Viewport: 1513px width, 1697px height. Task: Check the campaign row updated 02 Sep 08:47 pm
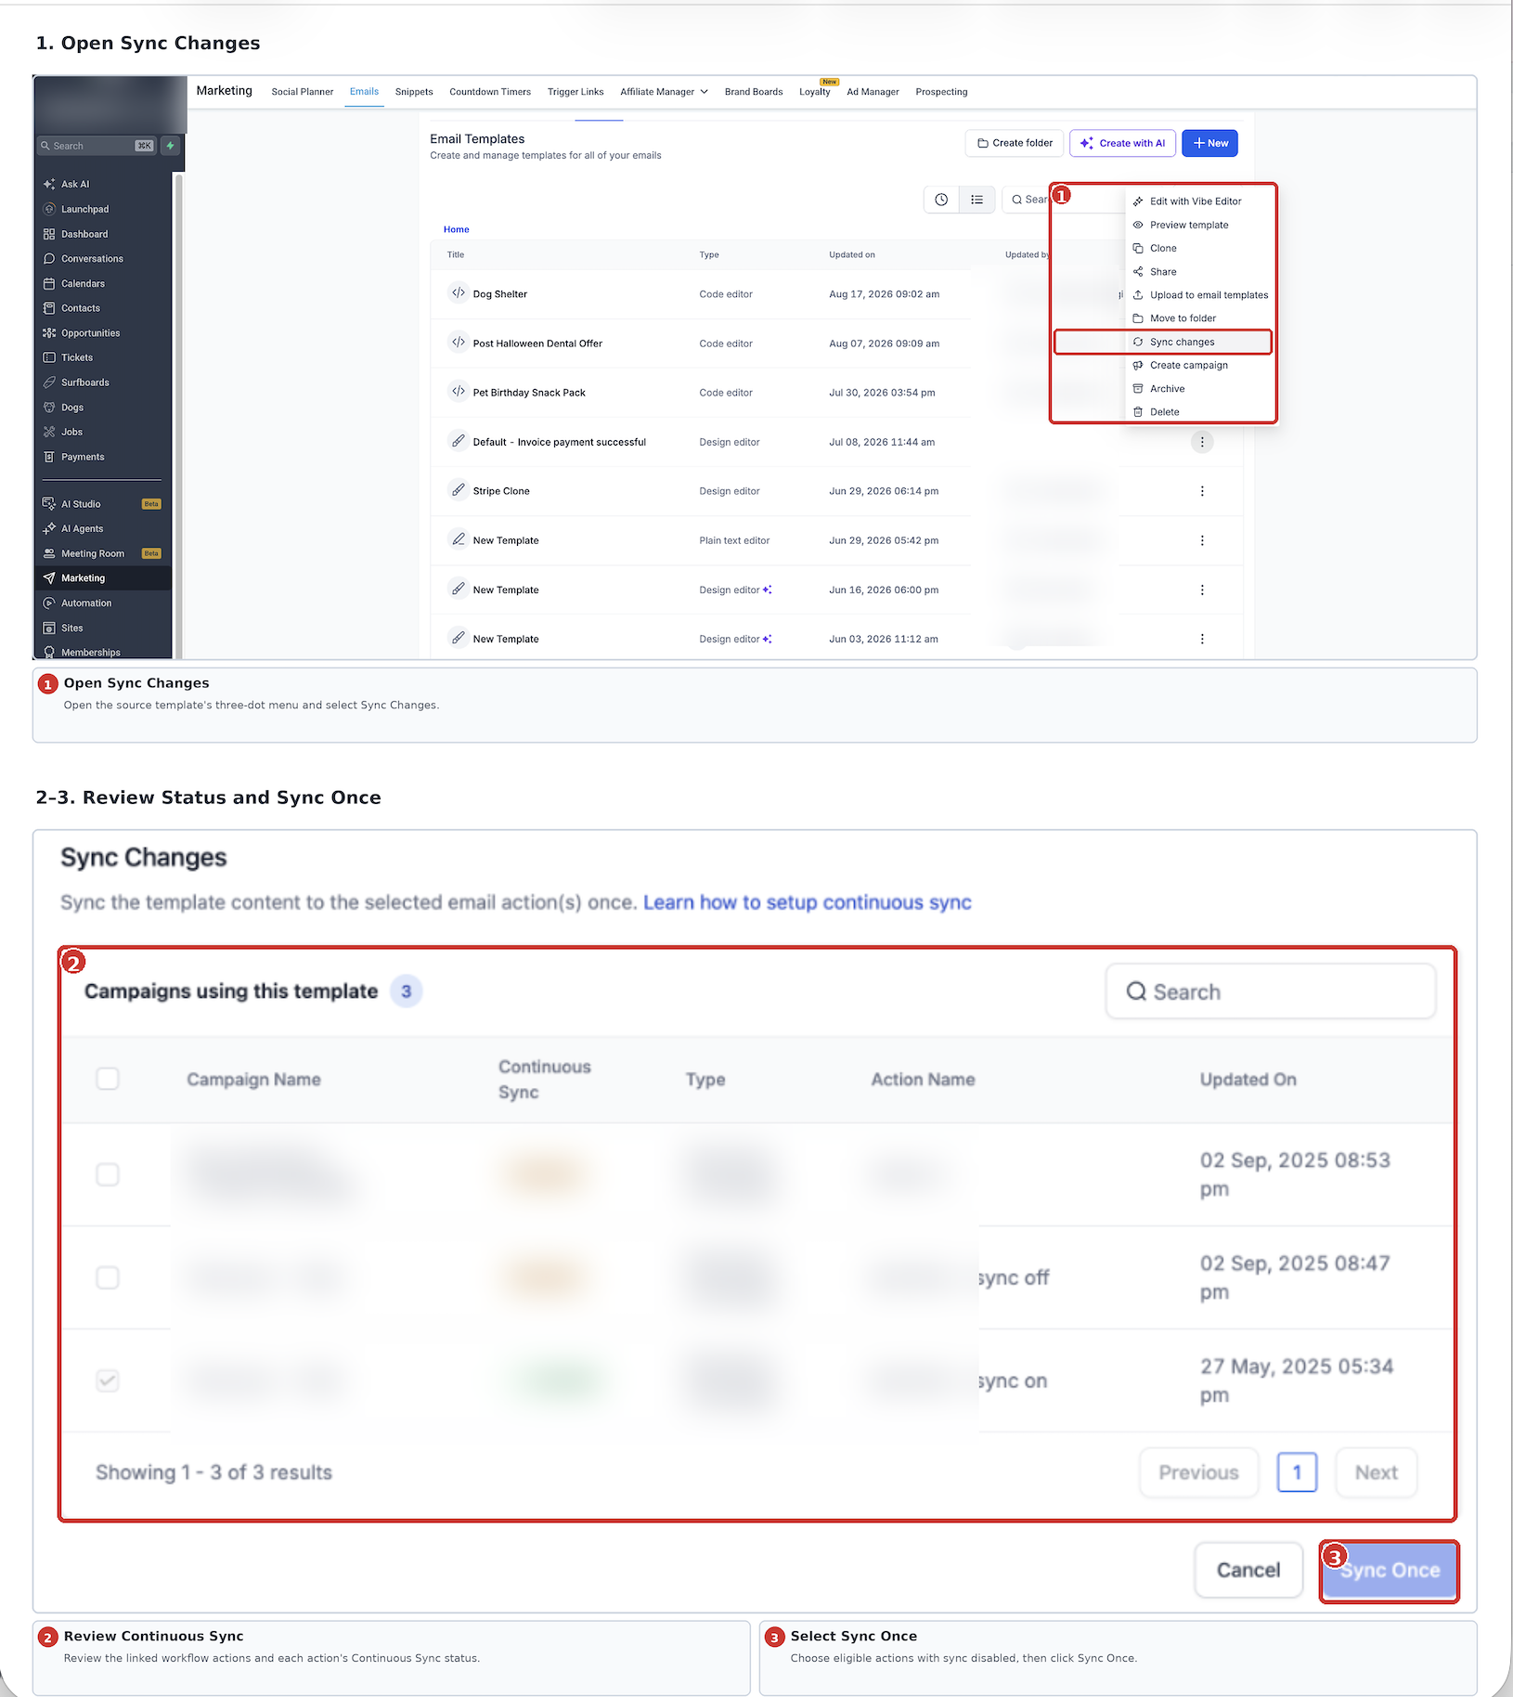(x=108, y=1277)
